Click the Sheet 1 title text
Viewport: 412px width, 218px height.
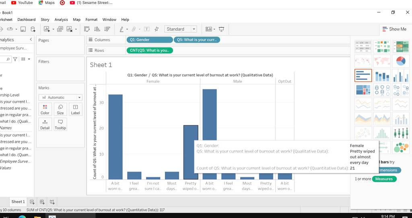coord(101,65)
